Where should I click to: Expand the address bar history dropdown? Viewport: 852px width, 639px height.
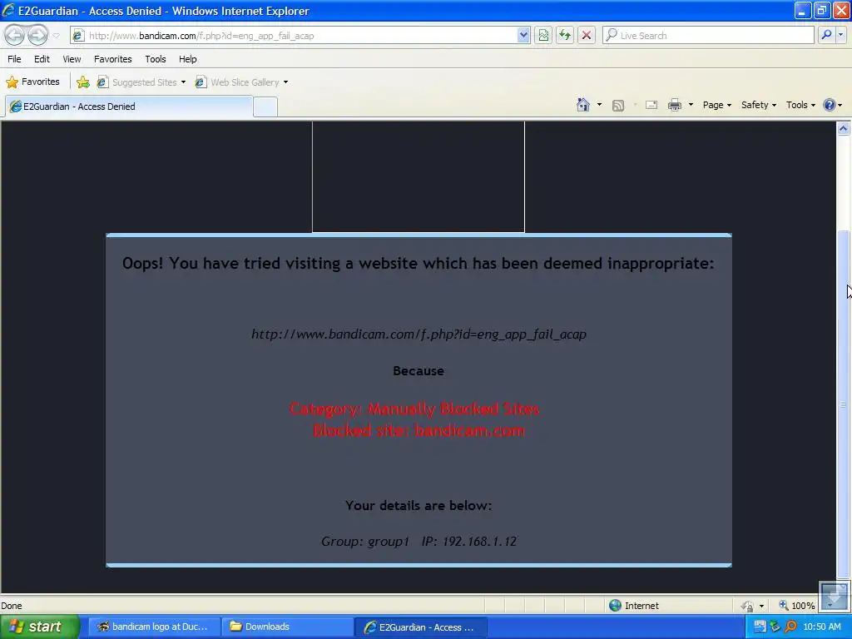[x=523, y=36]
